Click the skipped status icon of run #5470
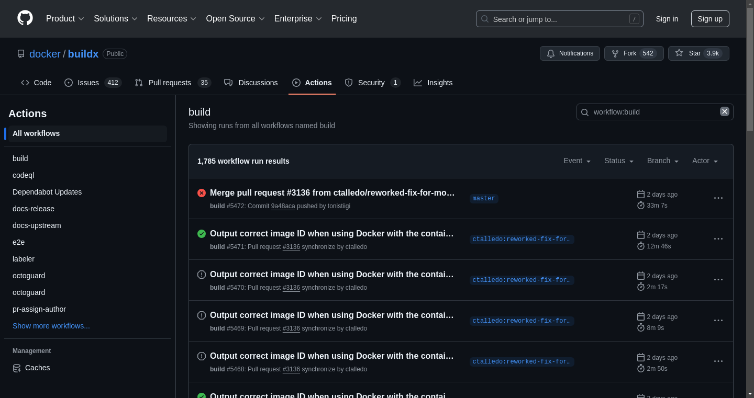Screen dimensions: 754x398 (202, 275)
